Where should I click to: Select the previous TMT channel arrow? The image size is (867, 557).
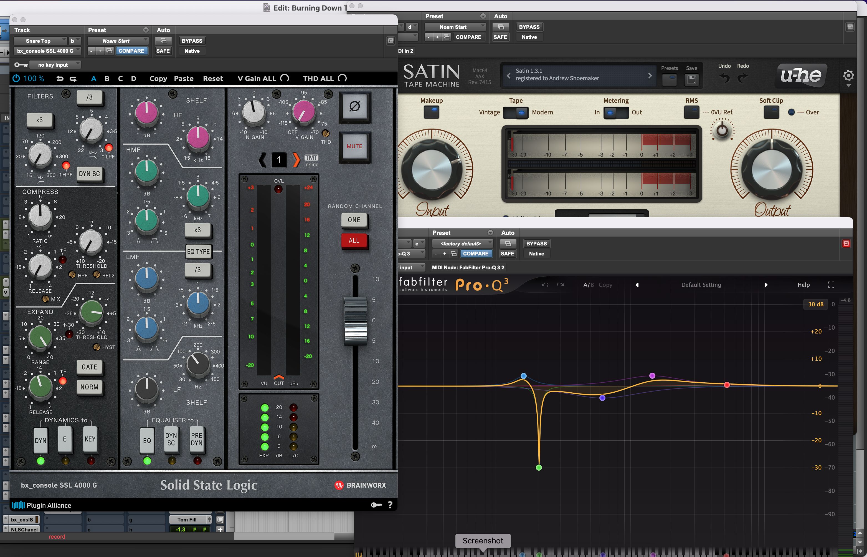(x=263, y=160)
